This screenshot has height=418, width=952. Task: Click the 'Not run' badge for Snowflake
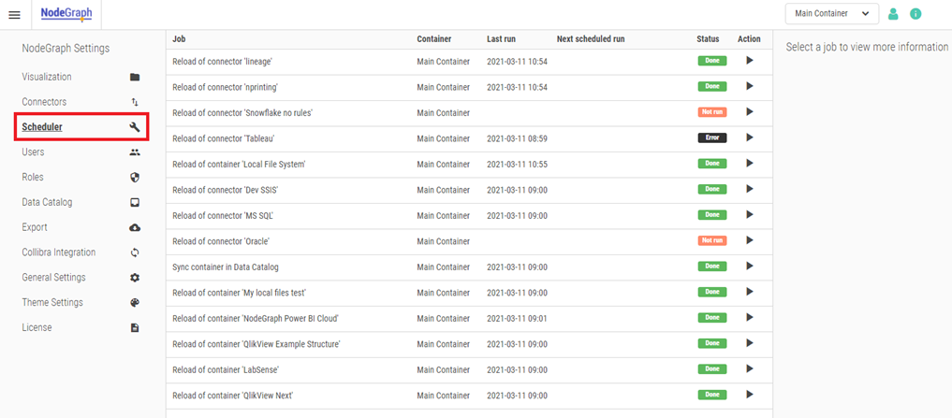point(711,112)
